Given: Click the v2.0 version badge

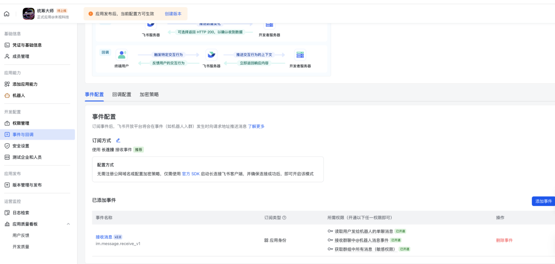Looking at the screenshot, I should 118,237.
